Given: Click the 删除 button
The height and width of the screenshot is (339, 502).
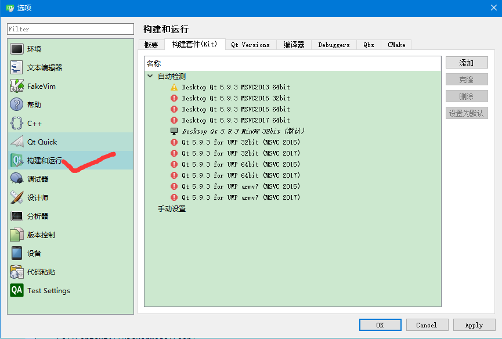Looking at the screenshot, I should [x=467, y=96].
